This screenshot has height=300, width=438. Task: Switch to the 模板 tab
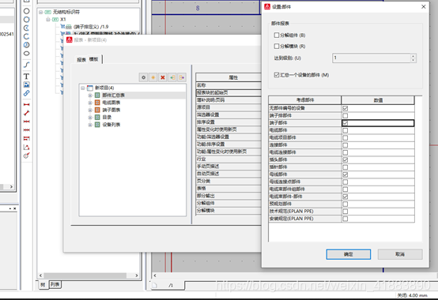pos(93,59)
